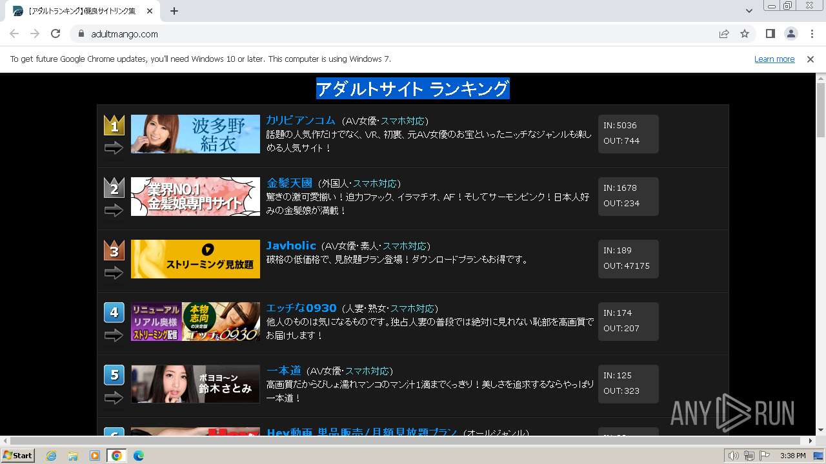Click the site lock icon
Image resolution: width=826 pixels, height=464 pixels.
tap(81, 34)
